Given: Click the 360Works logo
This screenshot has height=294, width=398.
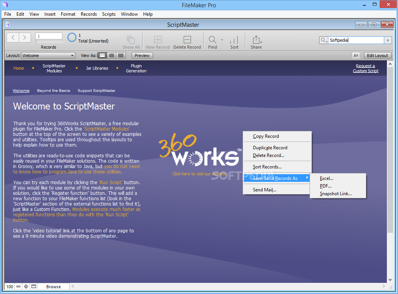Looking at the screenshot, I should tap(200, 150).
